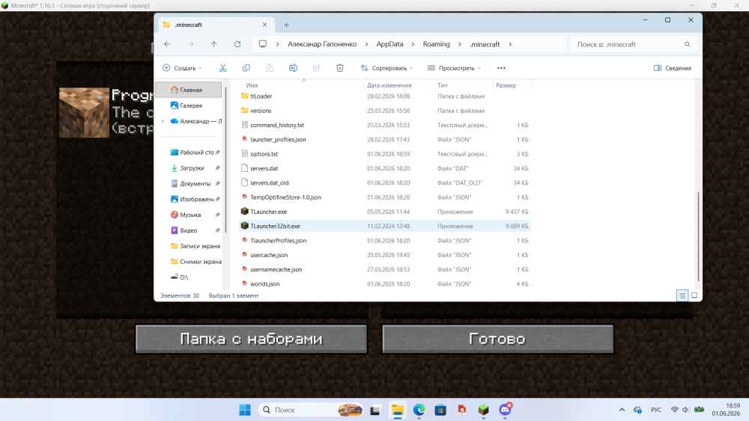Open Task View on the taskbar
The width and height of the screenshot is (749, 421).
click(x=375, y=410)
